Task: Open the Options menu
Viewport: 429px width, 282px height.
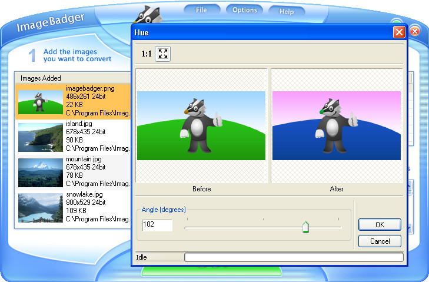Action: point(245,10)
